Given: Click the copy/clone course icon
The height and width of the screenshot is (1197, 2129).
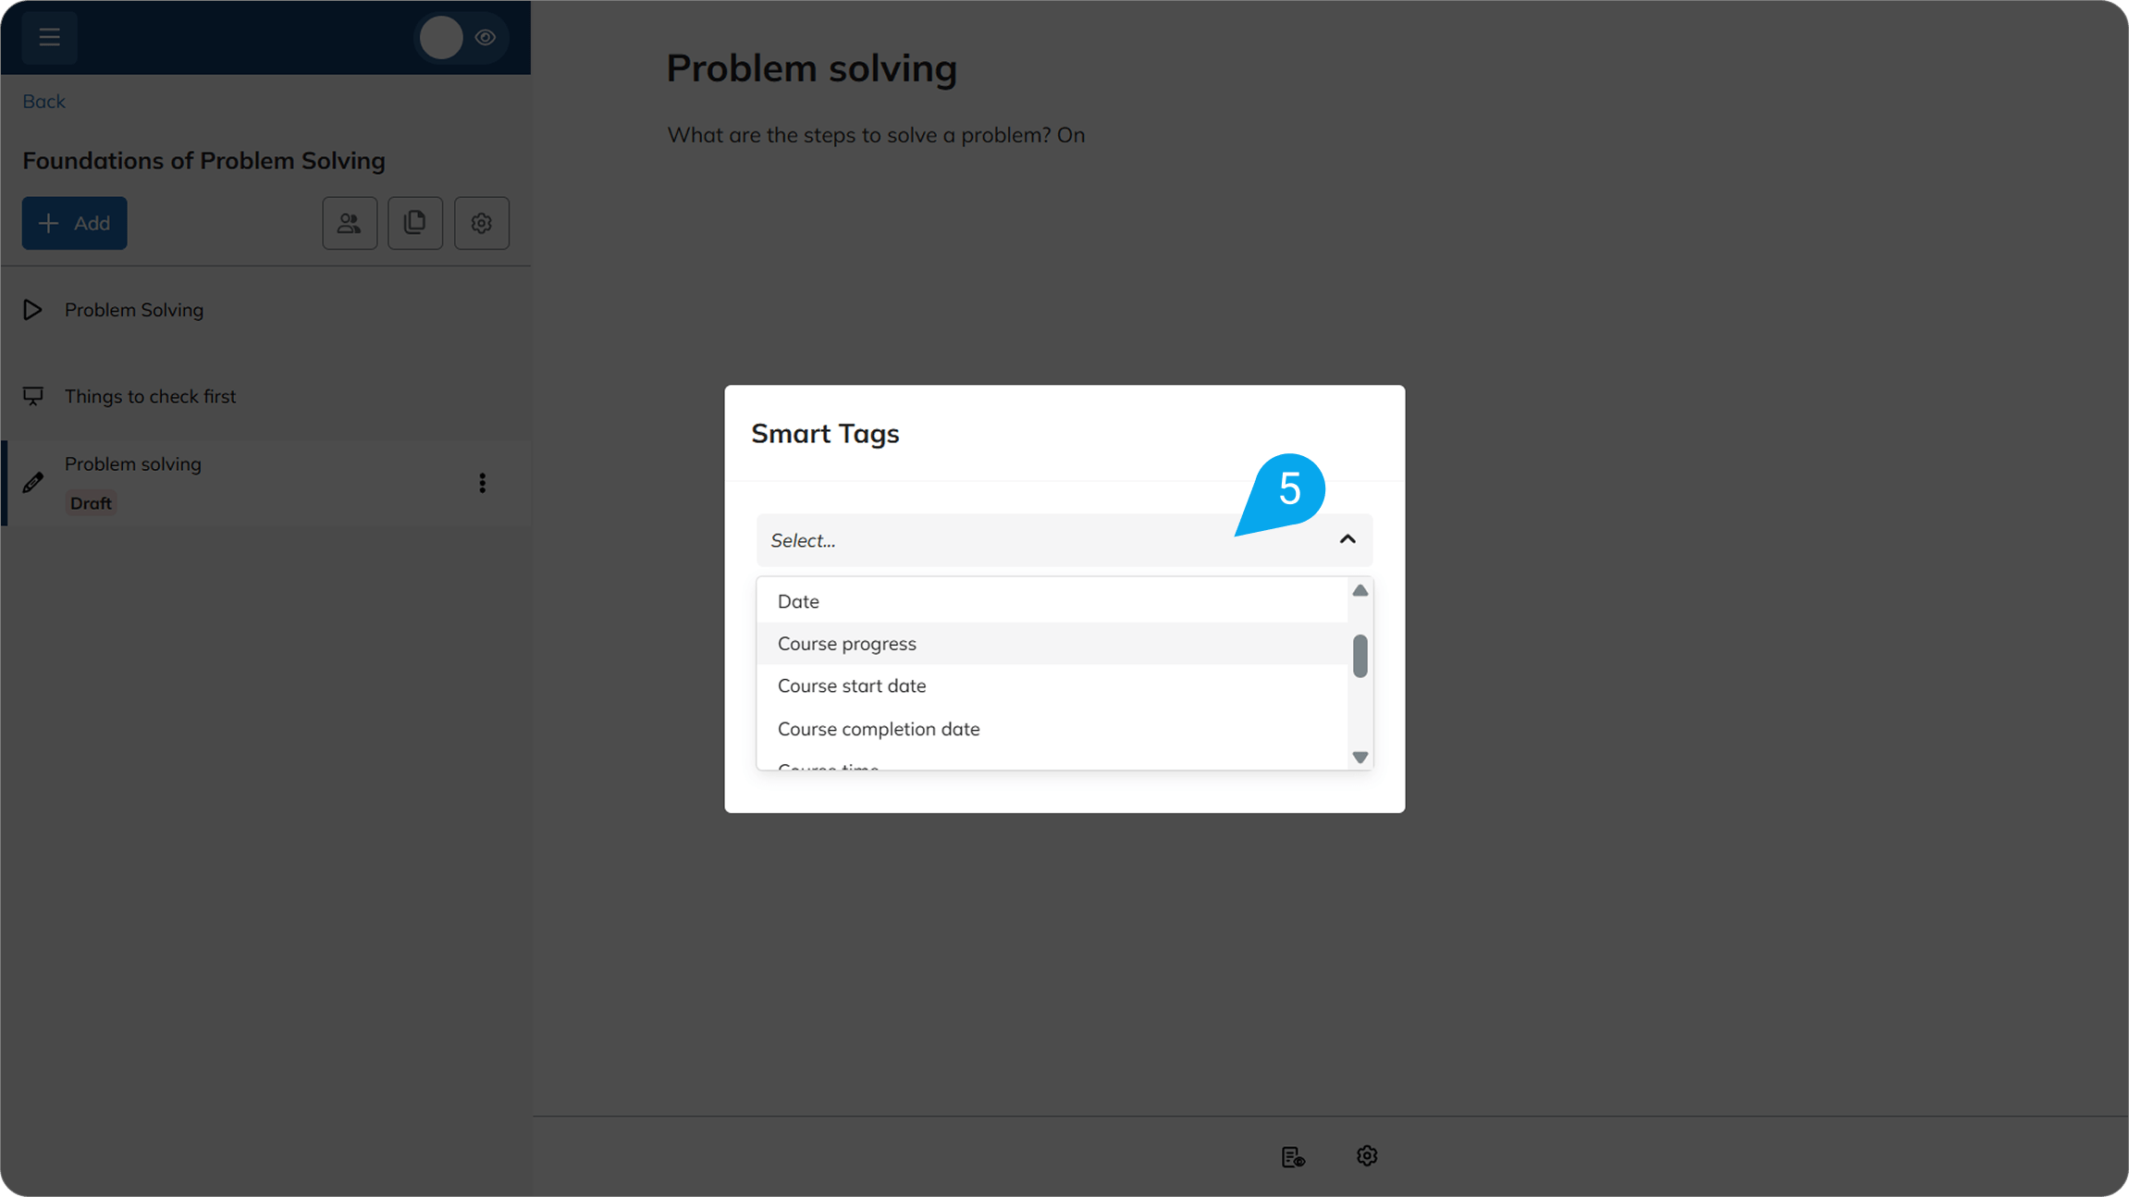Looking at the screenshot, I should [415, 223].
